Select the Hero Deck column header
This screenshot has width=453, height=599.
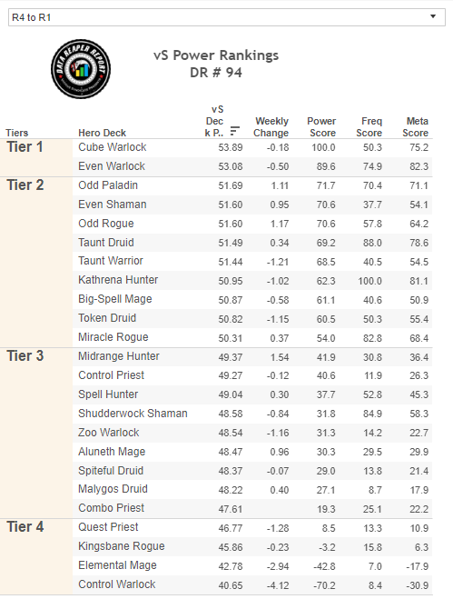(102, 133)
